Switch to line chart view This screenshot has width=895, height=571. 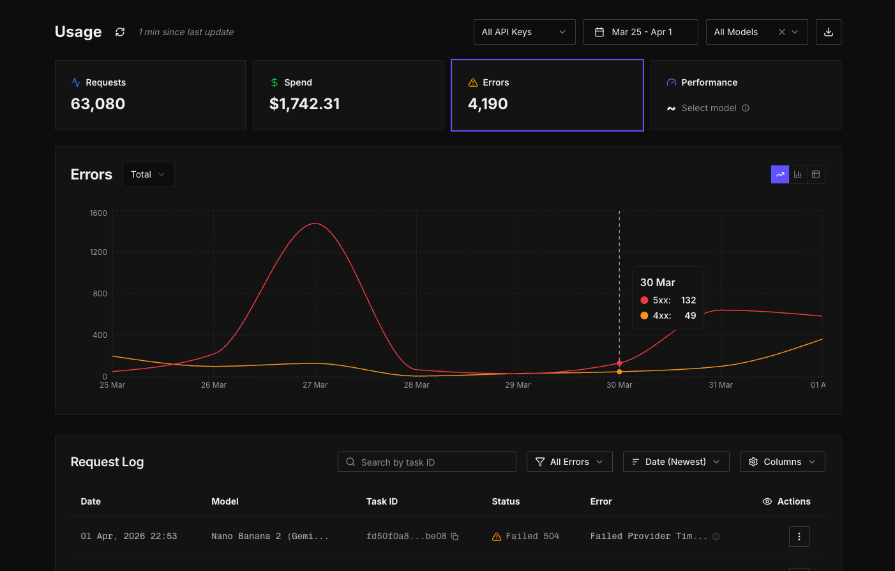coord(780,174)
